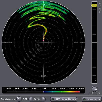Click the ≥-30dB label on the color scale
Screen dimensions: 102x102
point(80,89)
